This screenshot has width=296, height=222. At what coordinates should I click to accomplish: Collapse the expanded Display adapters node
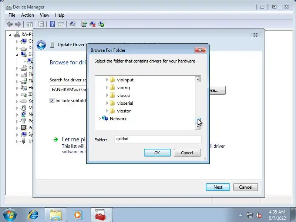(x=17, y=55)
